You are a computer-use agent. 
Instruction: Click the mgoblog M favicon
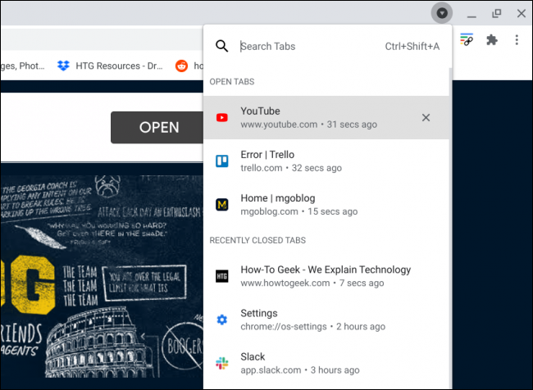pyautogui.click(x=221, y=204)
